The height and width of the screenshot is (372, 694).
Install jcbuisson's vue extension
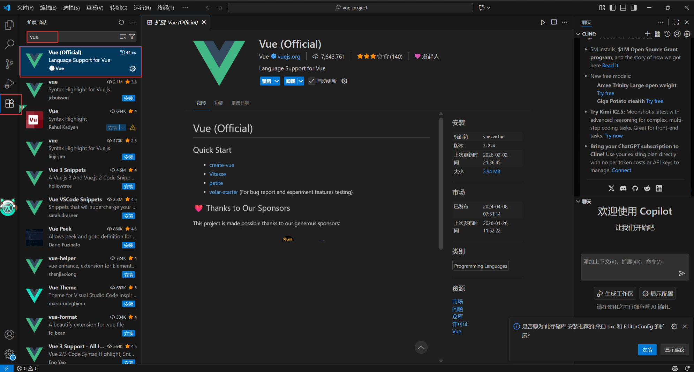click(x=129, y=98)
